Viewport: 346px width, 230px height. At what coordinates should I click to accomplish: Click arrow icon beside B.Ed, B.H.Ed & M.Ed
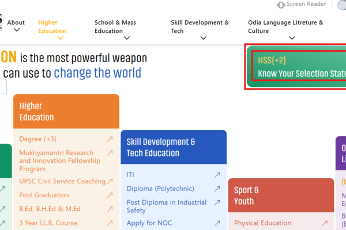tap(110, 209)
